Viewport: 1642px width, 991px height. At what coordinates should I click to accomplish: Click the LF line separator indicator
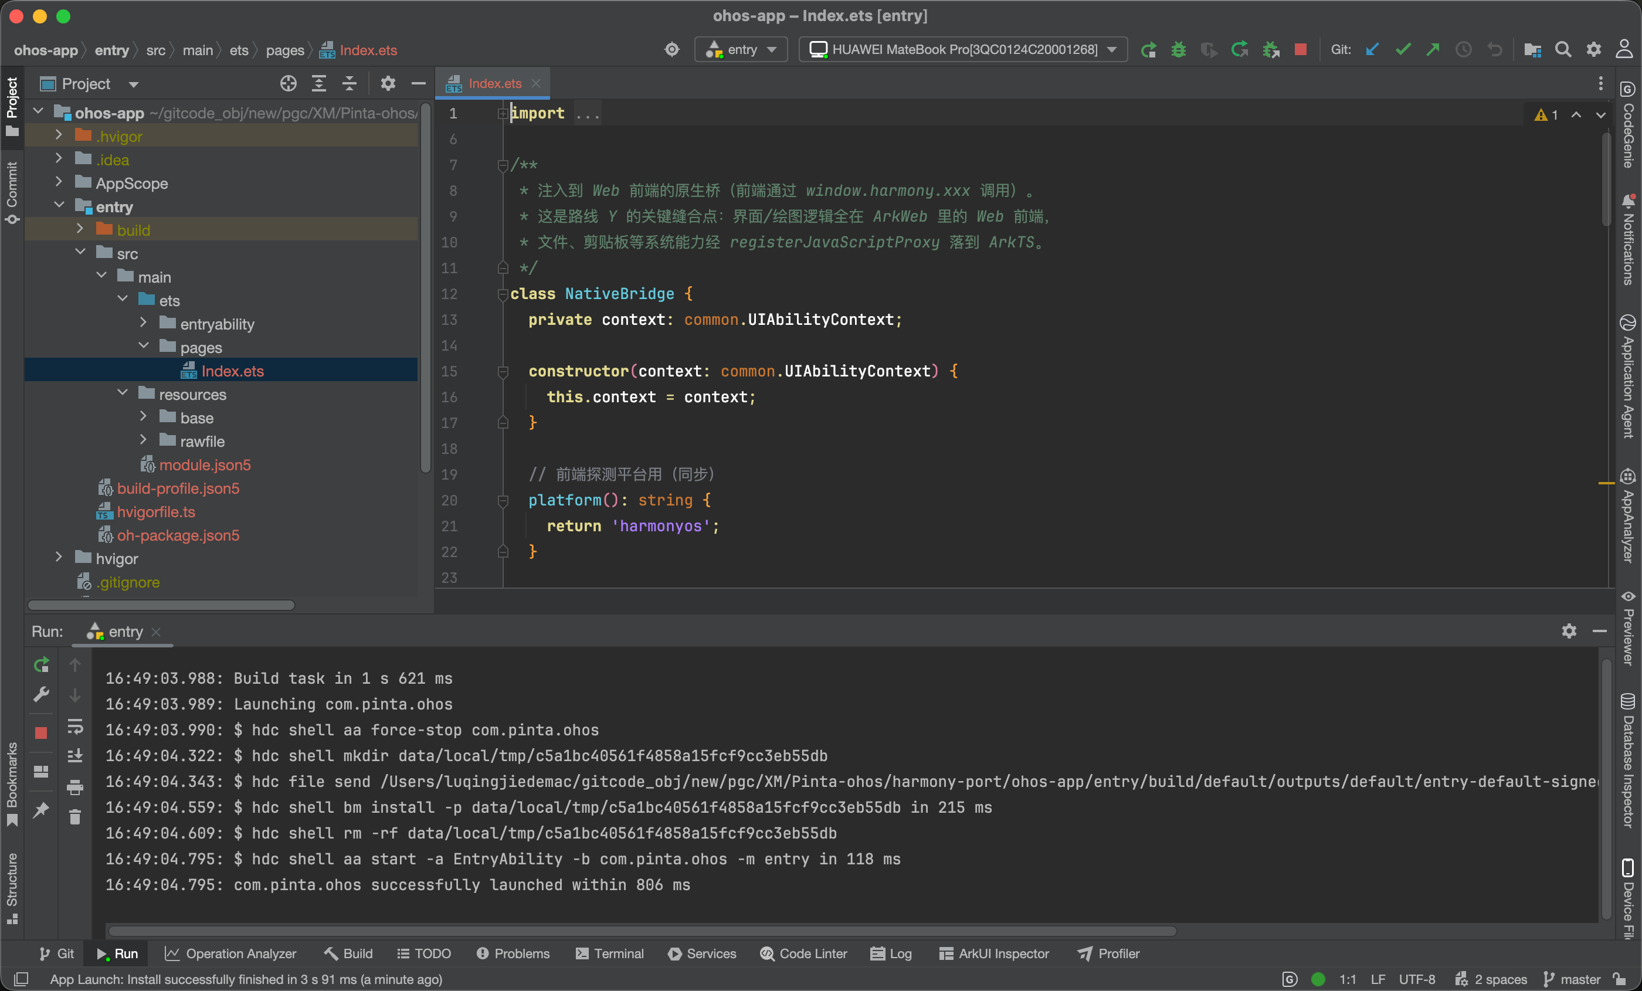[x=1378, y=979]
